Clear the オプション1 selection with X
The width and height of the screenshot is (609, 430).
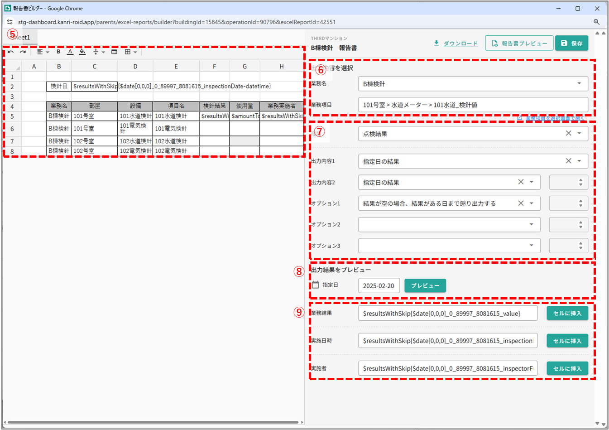521,203
